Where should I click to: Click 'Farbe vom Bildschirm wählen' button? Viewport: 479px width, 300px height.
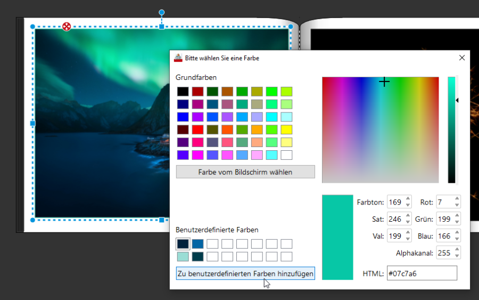click(x=245, y=172)
